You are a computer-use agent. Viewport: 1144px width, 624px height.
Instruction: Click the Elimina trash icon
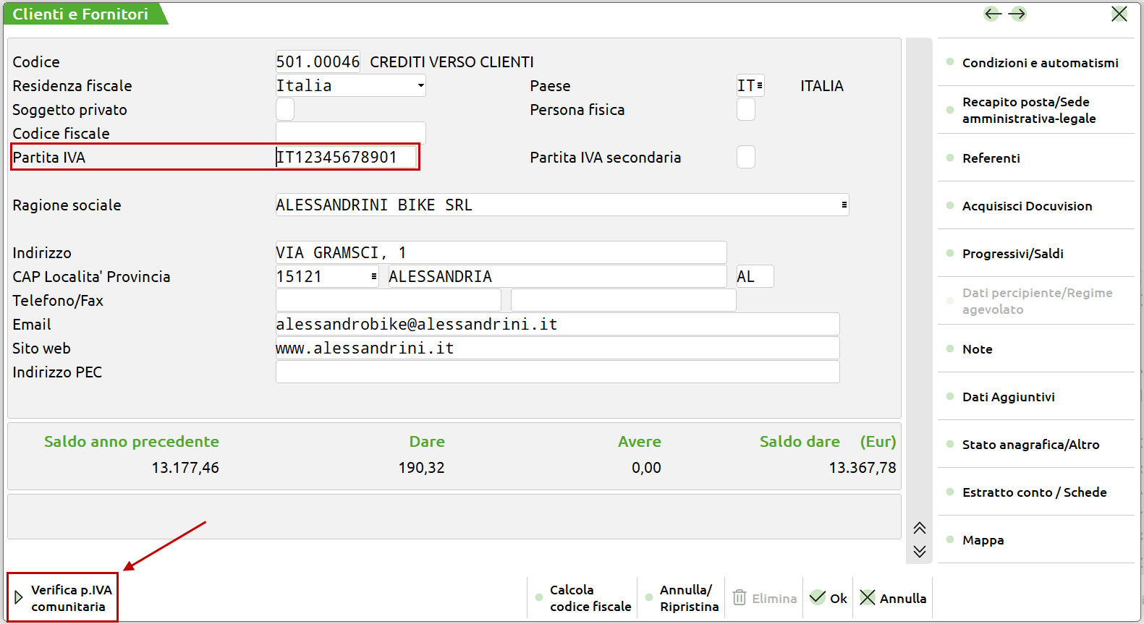(740, 598)
